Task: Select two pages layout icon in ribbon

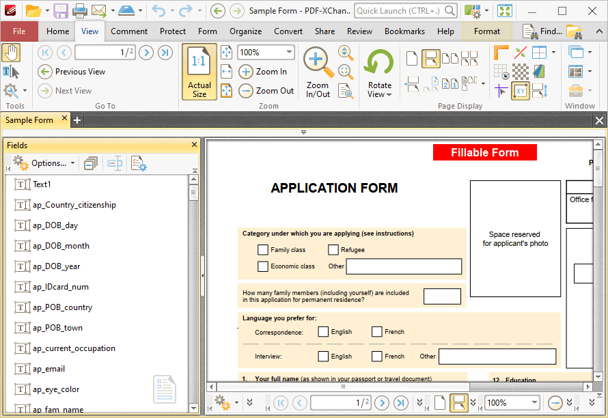Action: pyautogui.click(x=450, y=59)
